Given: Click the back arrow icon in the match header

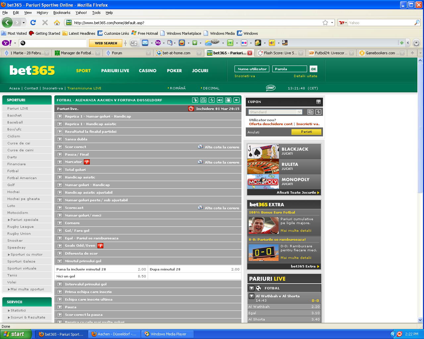Looking at the screenshot, I should [x=237, y=100].
